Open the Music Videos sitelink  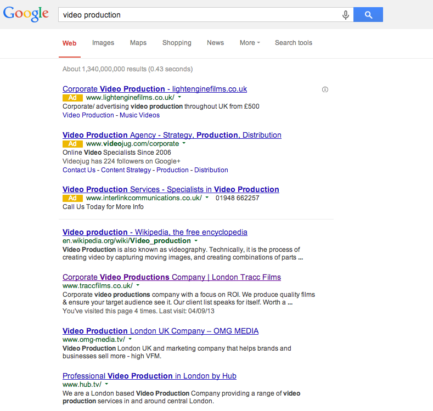[139, 115]
